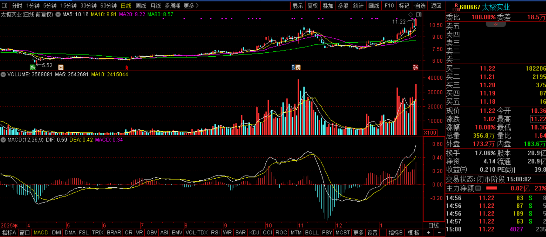Click the green 跌 marker icon
The width and height of the screenshot is (546, 237).
pos(33,67)
